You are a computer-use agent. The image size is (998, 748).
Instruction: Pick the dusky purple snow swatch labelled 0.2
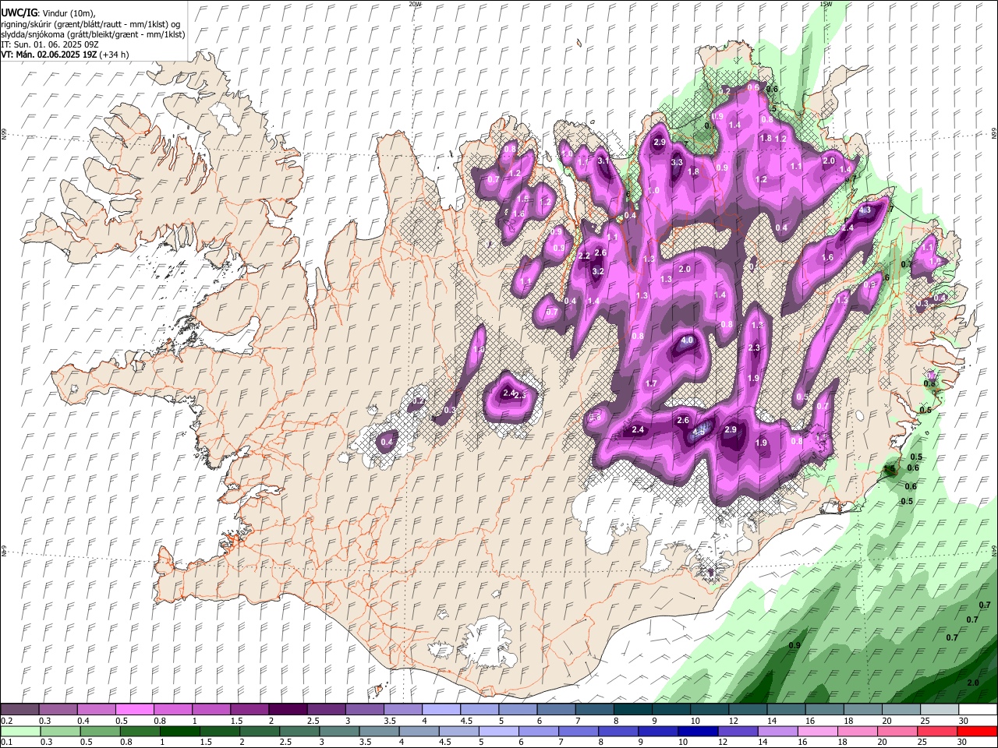click(x=19, y=710)
